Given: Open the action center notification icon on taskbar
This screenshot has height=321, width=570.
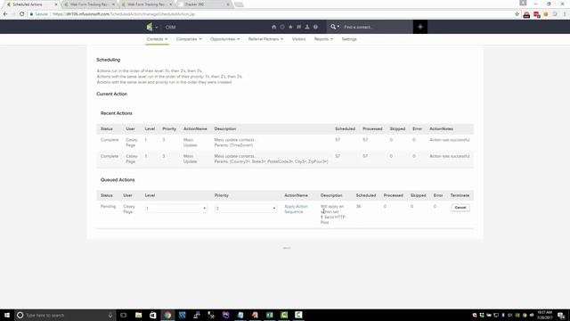Looking at the screenshot, I should [562, 315].
